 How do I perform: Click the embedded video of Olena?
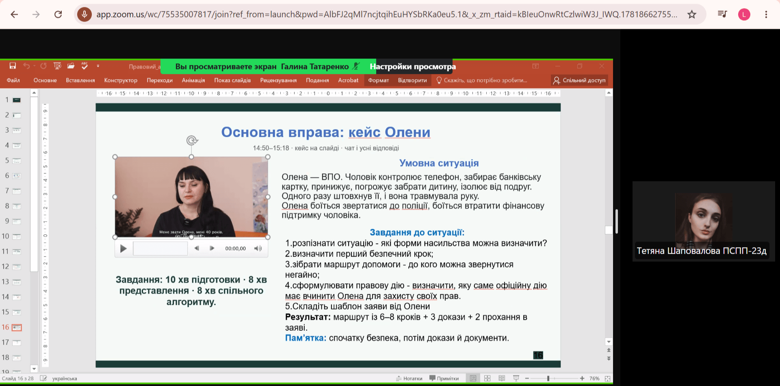click(x=191, y=197)
